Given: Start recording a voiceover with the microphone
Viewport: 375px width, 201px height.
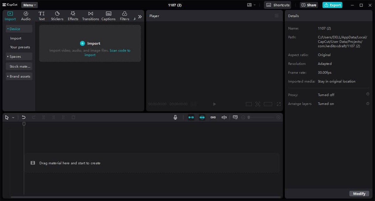Looking at the screenshot, I should click(x=175, y=117).
